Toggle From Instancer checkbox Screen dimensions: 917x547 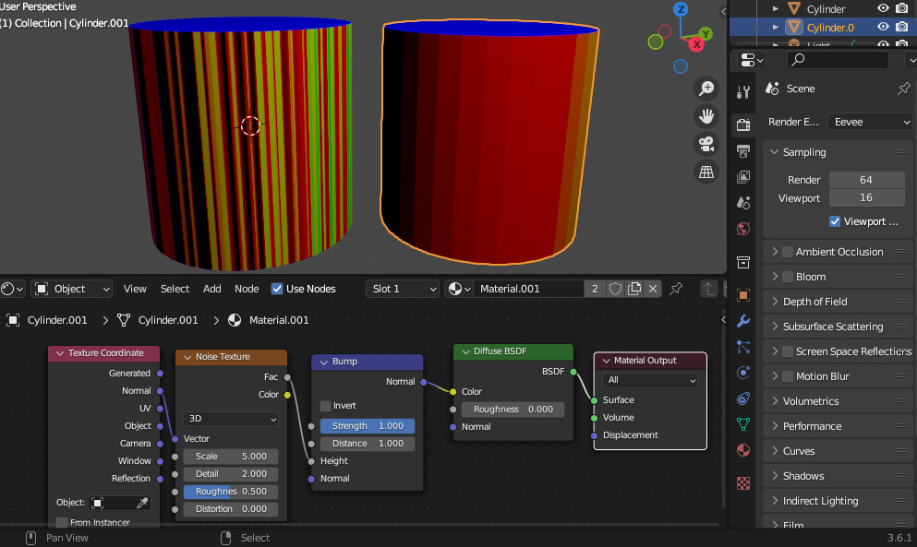click(61, 522)
